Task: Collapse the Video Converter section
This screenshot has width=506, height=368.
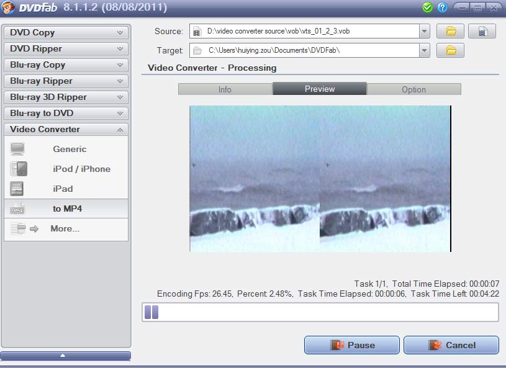Action: coord(66,129)
